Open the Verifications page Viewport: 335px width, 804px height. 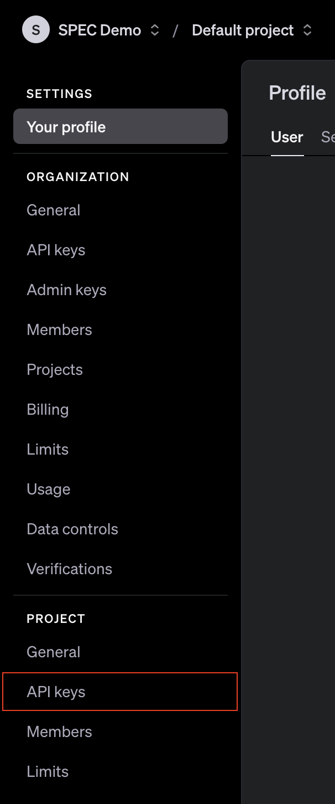pos(69,569)
